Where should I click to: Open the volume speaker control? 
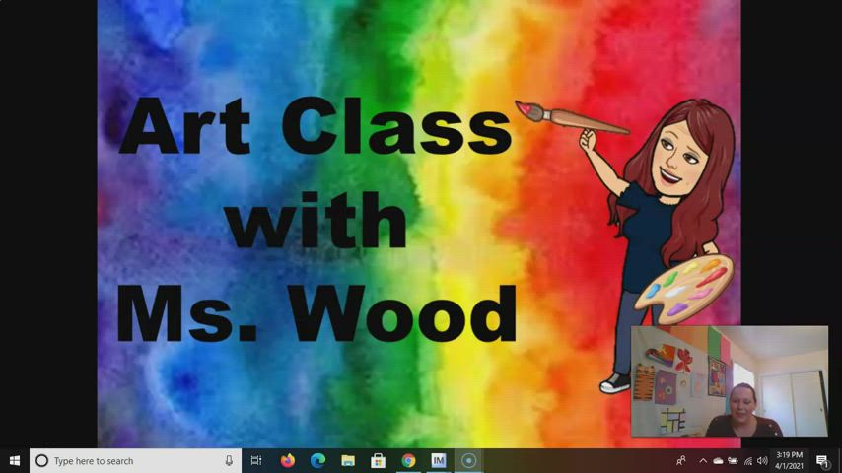click(x=762, y=460)
